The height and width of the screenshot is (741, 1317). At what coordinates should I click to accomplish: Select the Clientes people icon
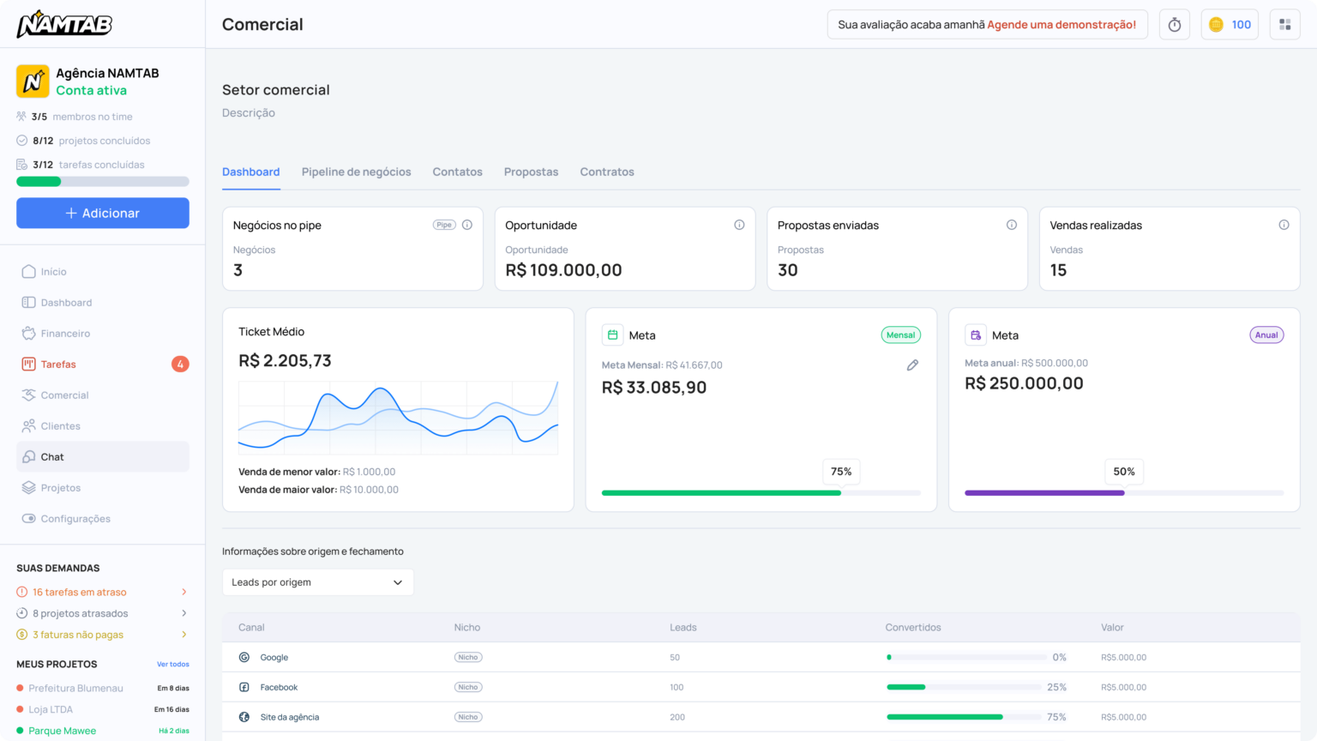(x=27, y=425)
